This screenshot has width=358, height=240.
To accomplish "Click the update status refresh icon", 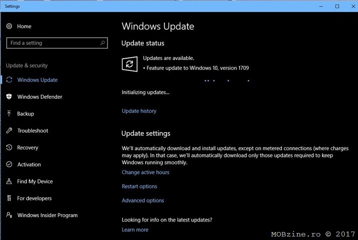I will [129, 64].
